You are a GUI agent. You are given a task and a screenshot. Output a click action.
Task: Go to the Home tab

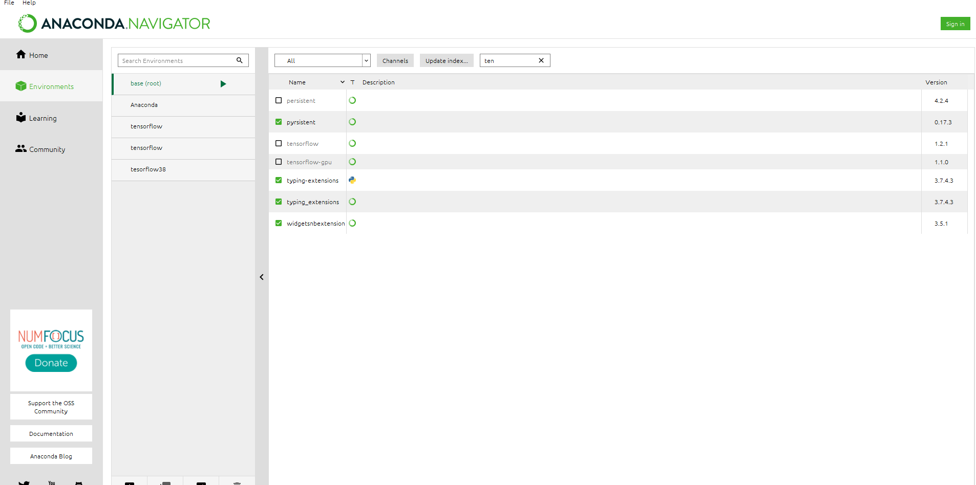click(51, 55)
